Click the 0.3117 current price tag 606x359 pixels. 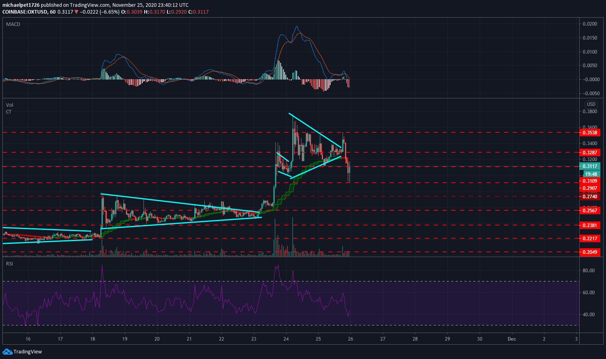point(590,166)
